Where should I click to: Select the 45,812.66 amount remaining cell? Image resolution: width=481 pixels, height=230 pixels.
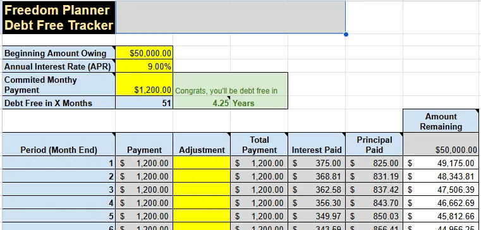441,216
